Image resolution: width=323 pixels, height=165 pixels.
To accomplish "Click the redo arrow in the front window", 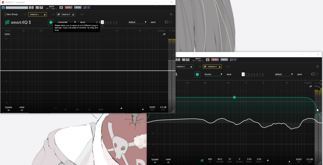I will pos(170,22).
